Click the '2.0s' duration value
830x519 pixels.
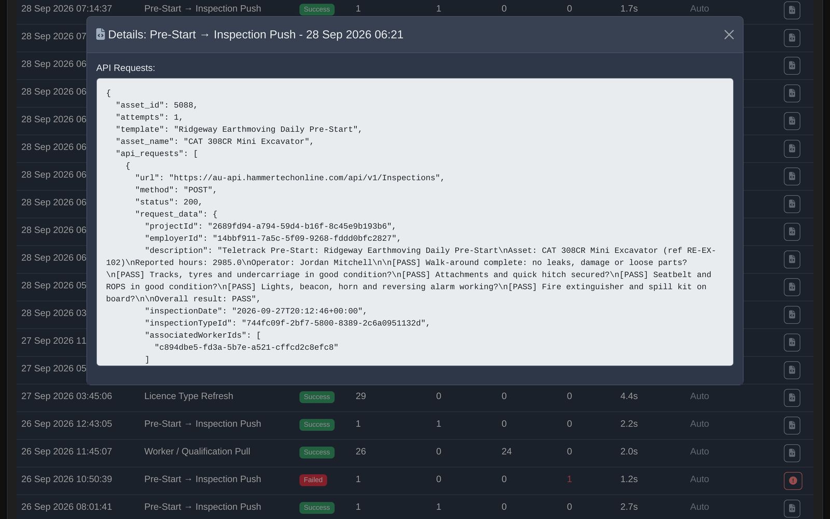[629, 452]
